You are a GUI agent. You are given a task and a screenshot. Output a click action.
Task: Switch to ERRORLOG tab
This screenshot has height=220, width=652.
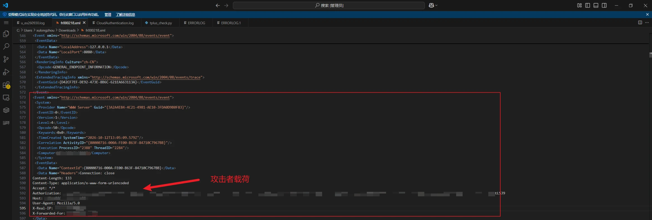[196, 23]
